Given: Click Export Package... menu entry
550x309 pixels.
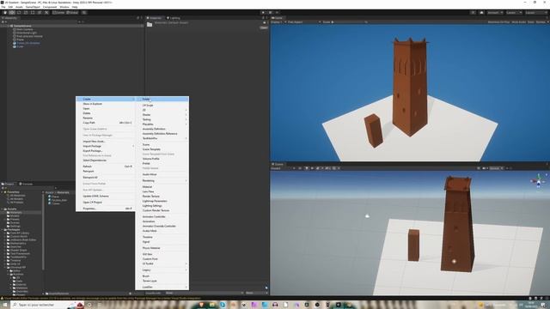Looking at the screenshot, I should pos(106,151).
